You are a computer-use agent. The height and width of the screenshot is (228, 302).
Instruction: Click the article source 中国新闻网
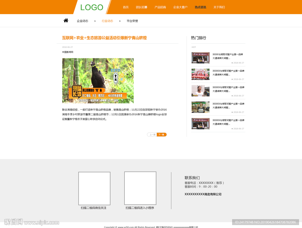pos(68,52)
